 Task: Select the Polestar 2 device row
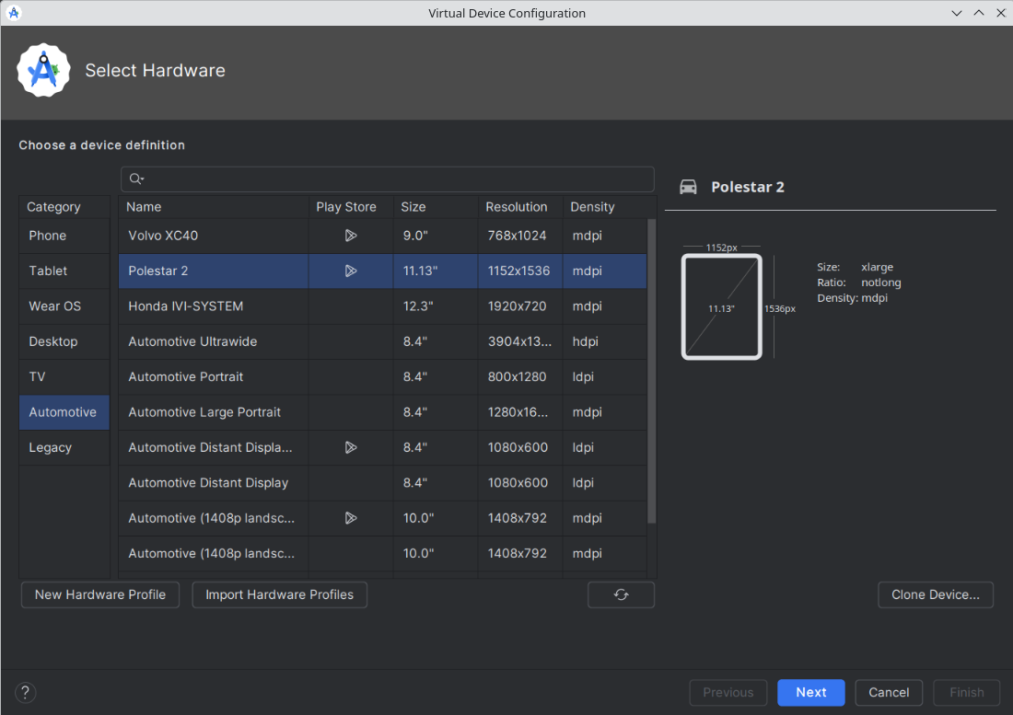(382, 271)
